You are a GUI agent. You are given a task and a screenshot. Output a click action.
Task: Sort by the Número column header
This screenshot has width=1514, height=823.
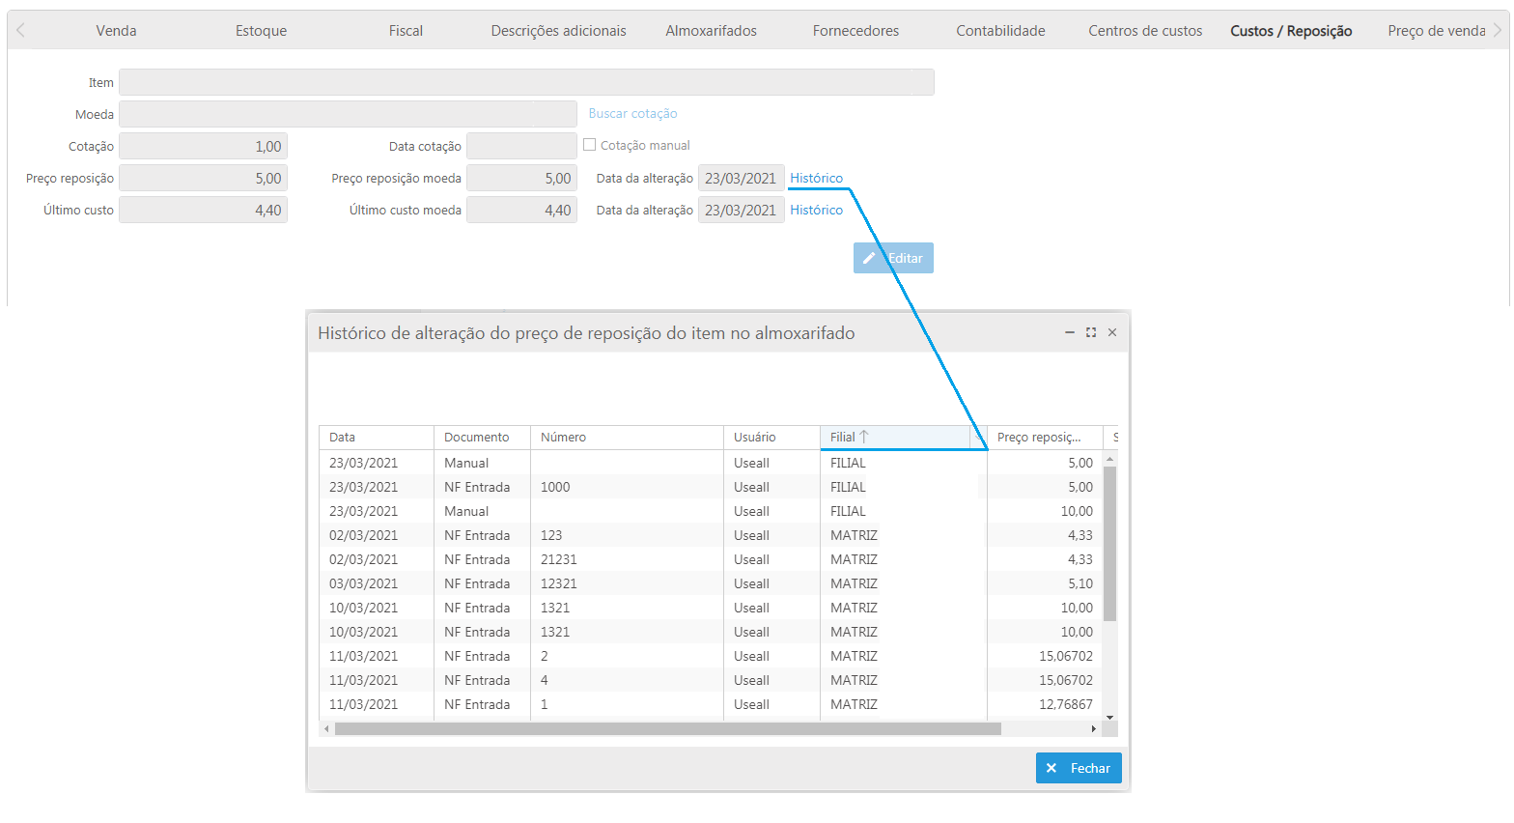[x=627, y=437]
